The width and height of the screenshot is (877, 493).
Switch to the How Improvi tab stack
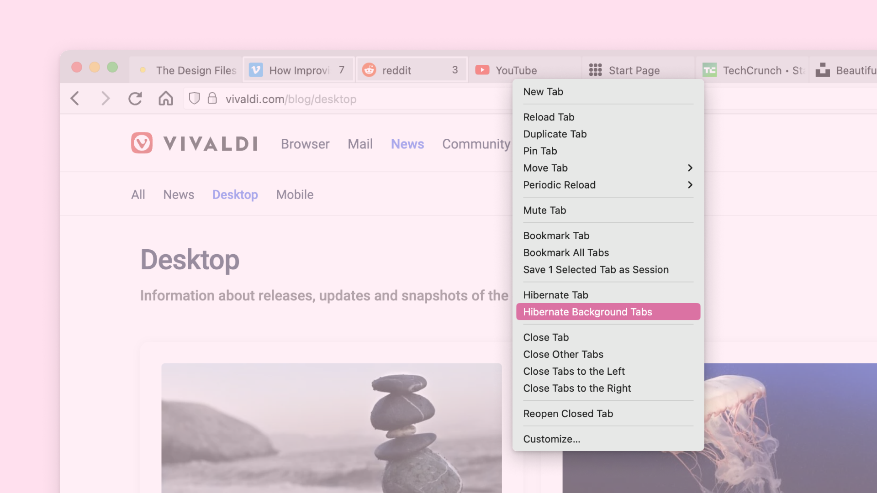tap(299, 70)
